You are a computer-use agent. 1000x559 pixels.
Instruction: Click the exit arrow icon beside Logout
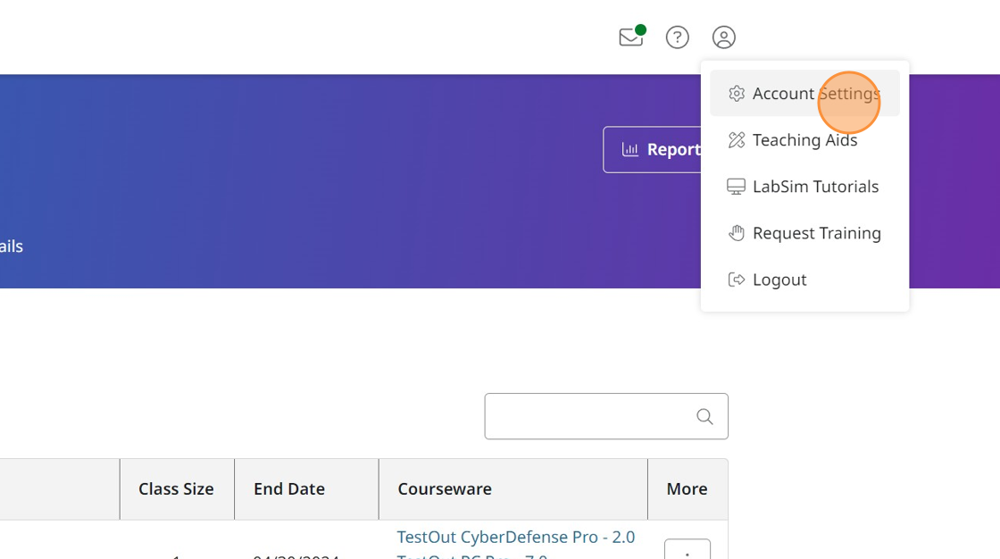[x=737, y=279]
